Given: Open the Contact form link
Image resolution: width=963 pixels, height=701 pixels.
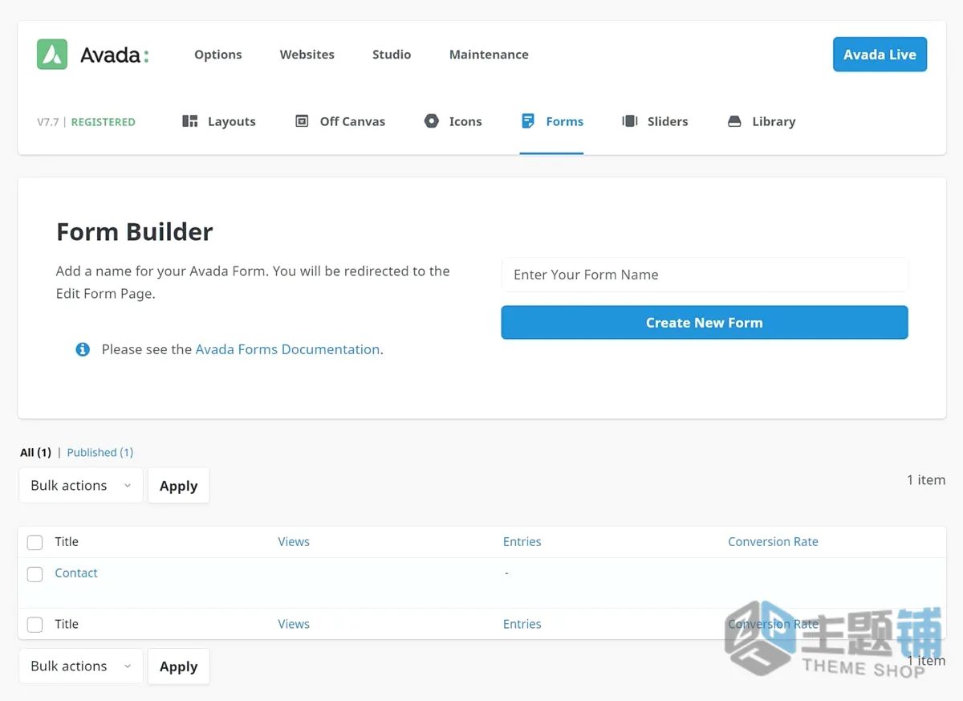Looking at the screenshot, I should [76, 573].
